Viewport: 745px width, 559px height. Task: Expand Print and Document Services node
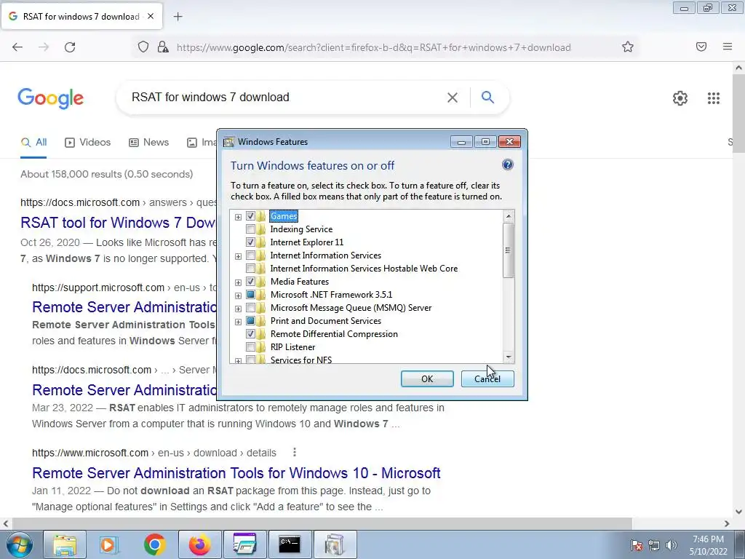[238, 322]
